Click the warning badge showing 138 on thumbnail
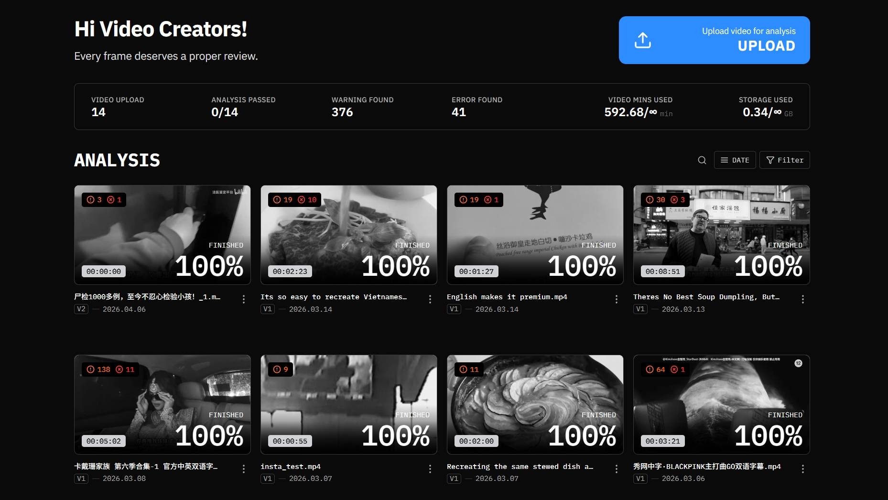Screen dimensions: 888x500 (98, 370)
